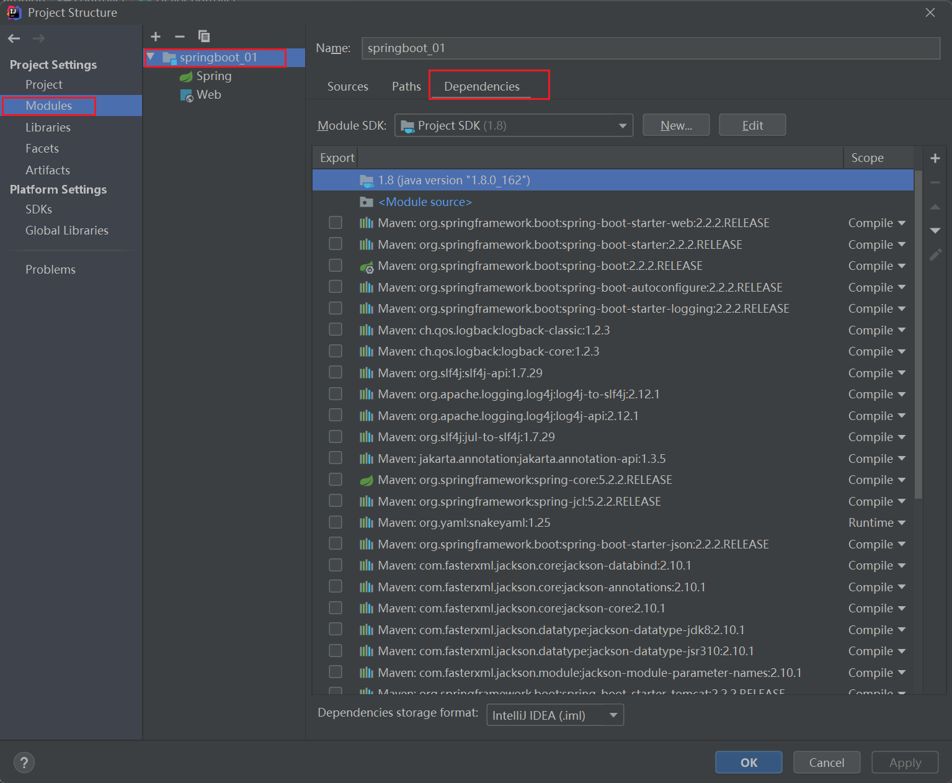This screenshot has width=952, height=783.
Task: Switch to the Sources tab
Action: [x=348, y=87]
